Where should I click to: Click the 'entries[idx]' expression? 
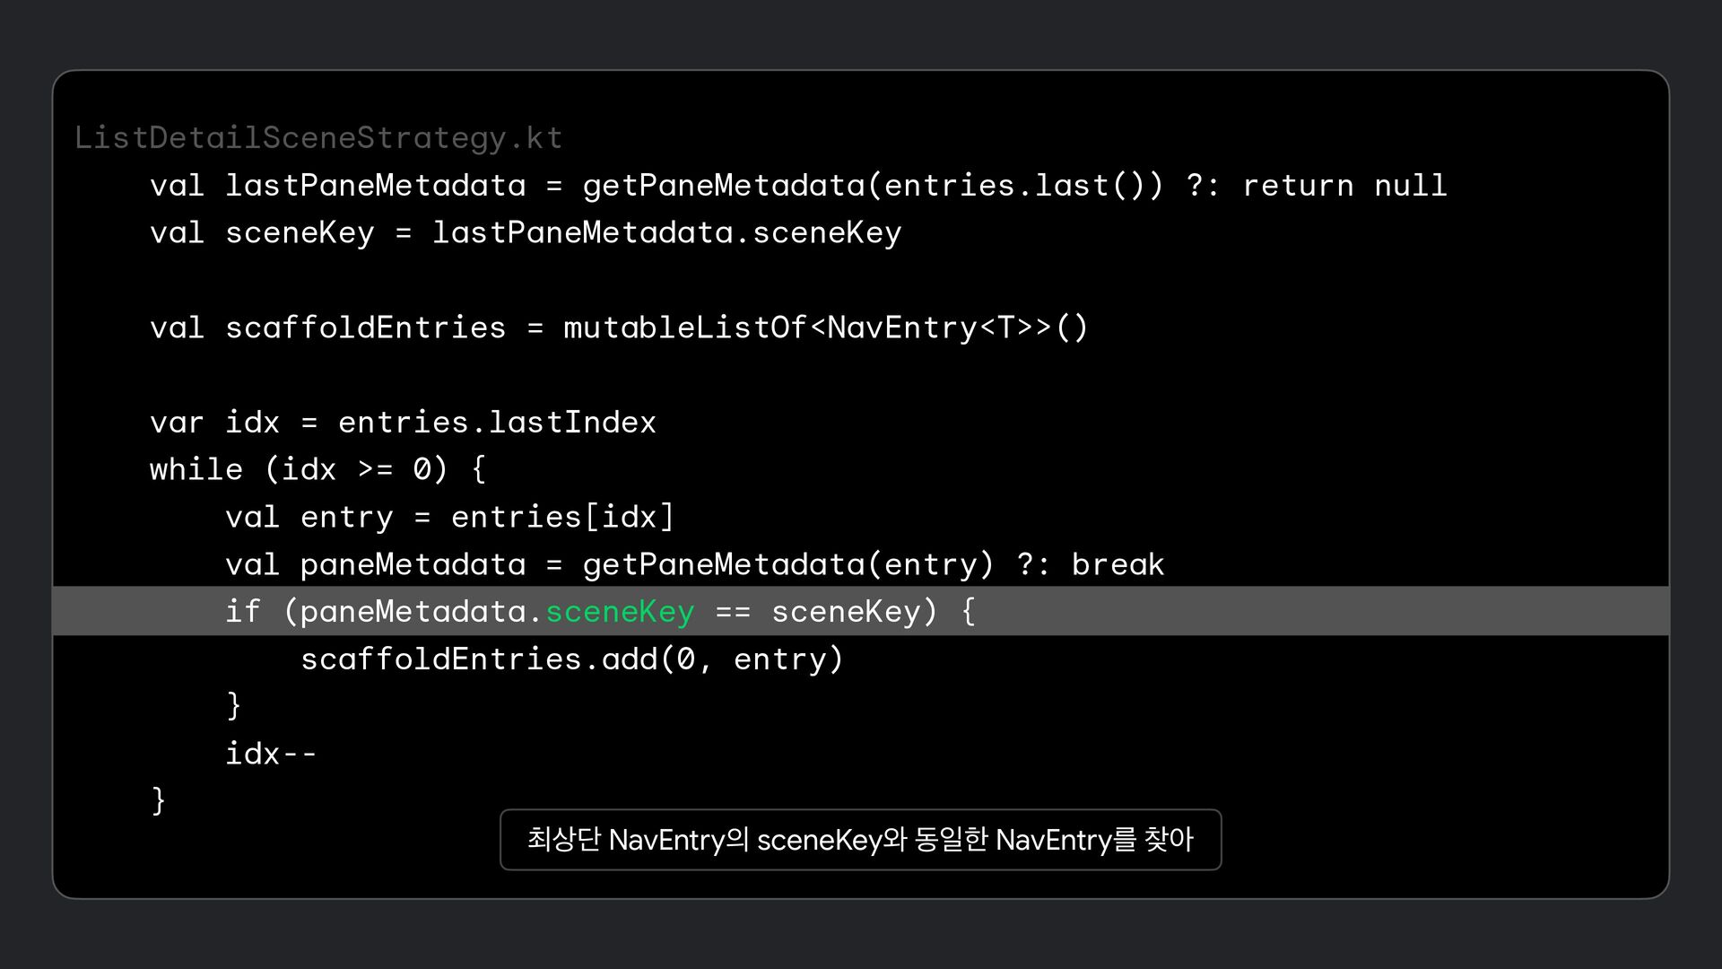tap(562, 517)
